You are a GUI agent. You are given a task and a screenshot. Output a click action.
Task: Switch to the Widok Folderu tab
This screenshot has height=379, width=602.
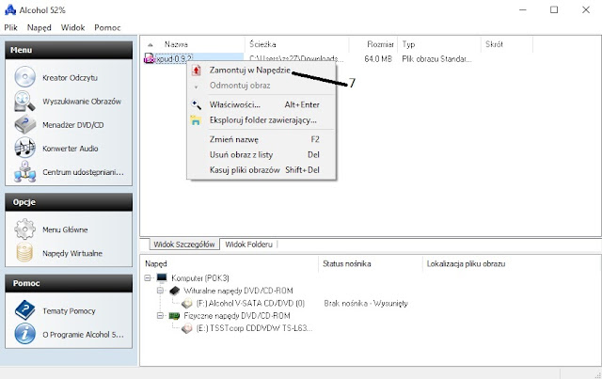pos(248,245)
